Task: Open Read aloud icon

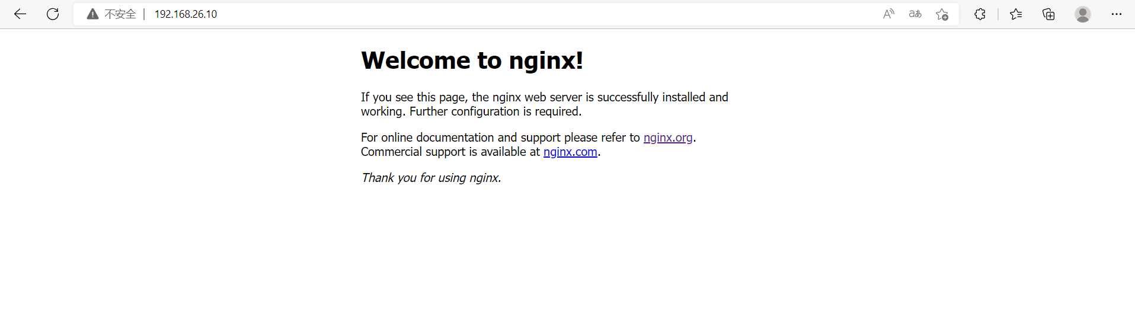Action: coord(888,14)
